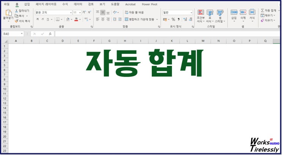Toggle Wrap Text (자동 줄 바꿈)

[x=134, y=12]
